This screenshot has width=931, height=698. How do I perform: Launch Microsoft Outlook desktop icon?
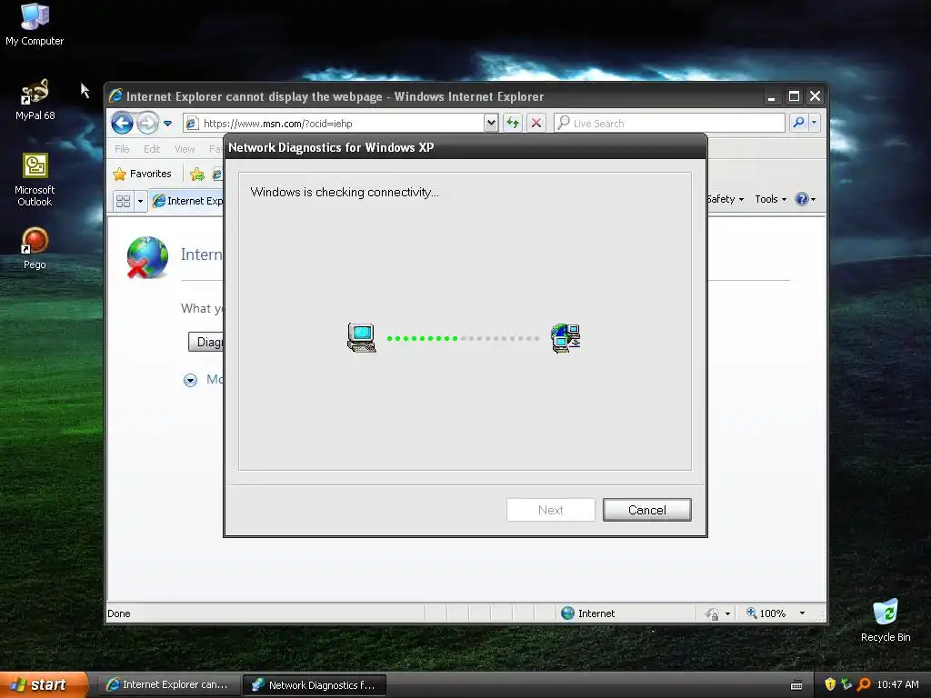(x=35, y=179)
